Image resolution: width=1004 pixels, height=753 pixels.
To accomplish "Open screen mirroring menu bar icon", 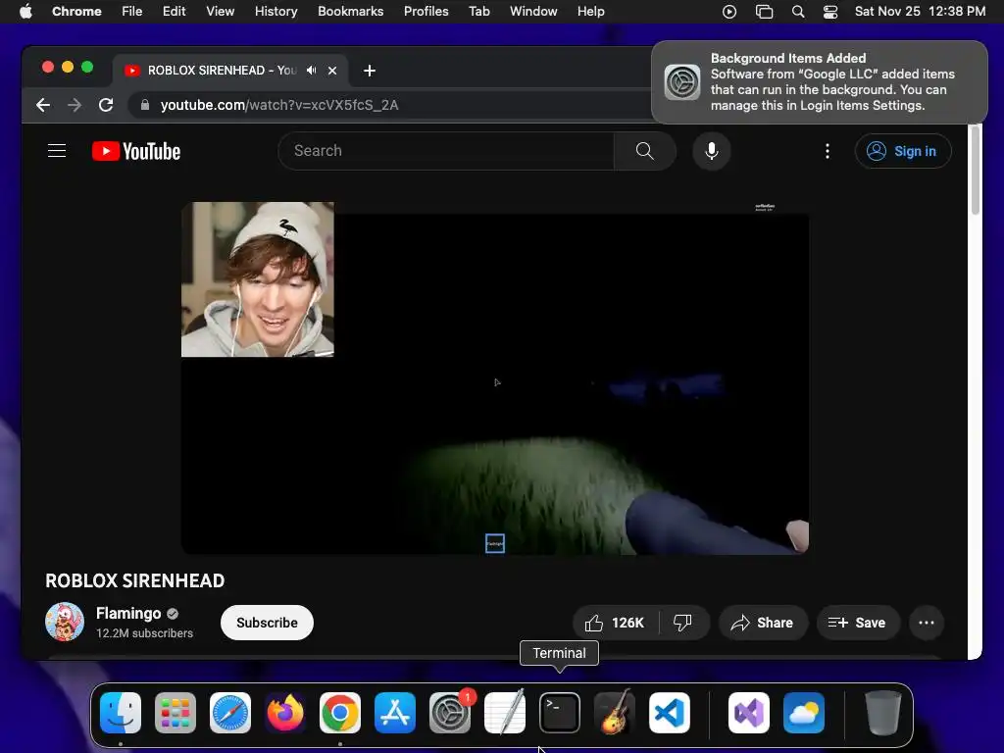I will click(x=764, y=12).
